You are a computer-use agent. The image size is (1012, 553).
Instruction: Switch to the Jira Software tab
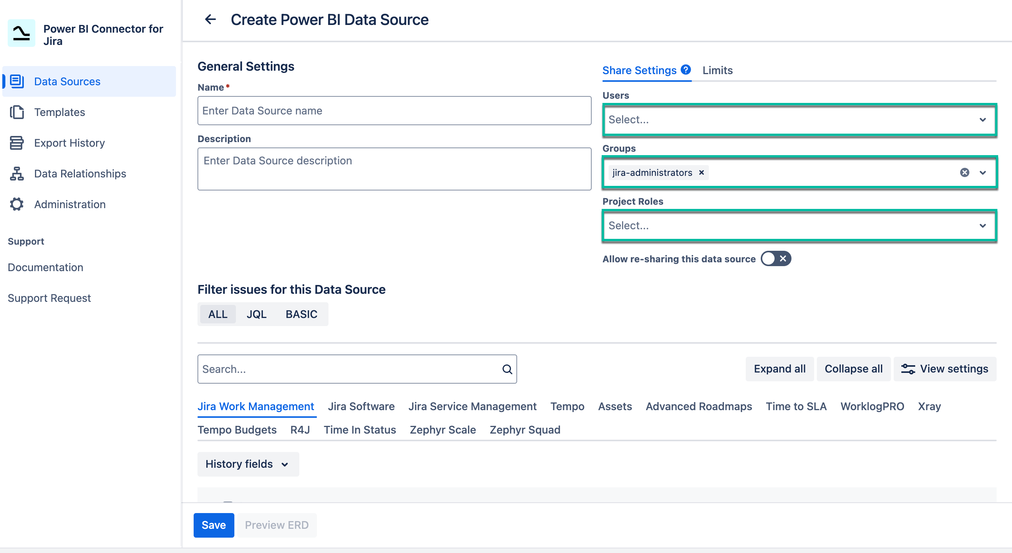(361, 406)
